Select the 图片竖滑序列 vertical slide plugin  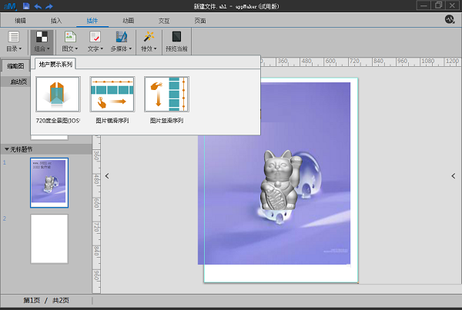click(166, 95)
